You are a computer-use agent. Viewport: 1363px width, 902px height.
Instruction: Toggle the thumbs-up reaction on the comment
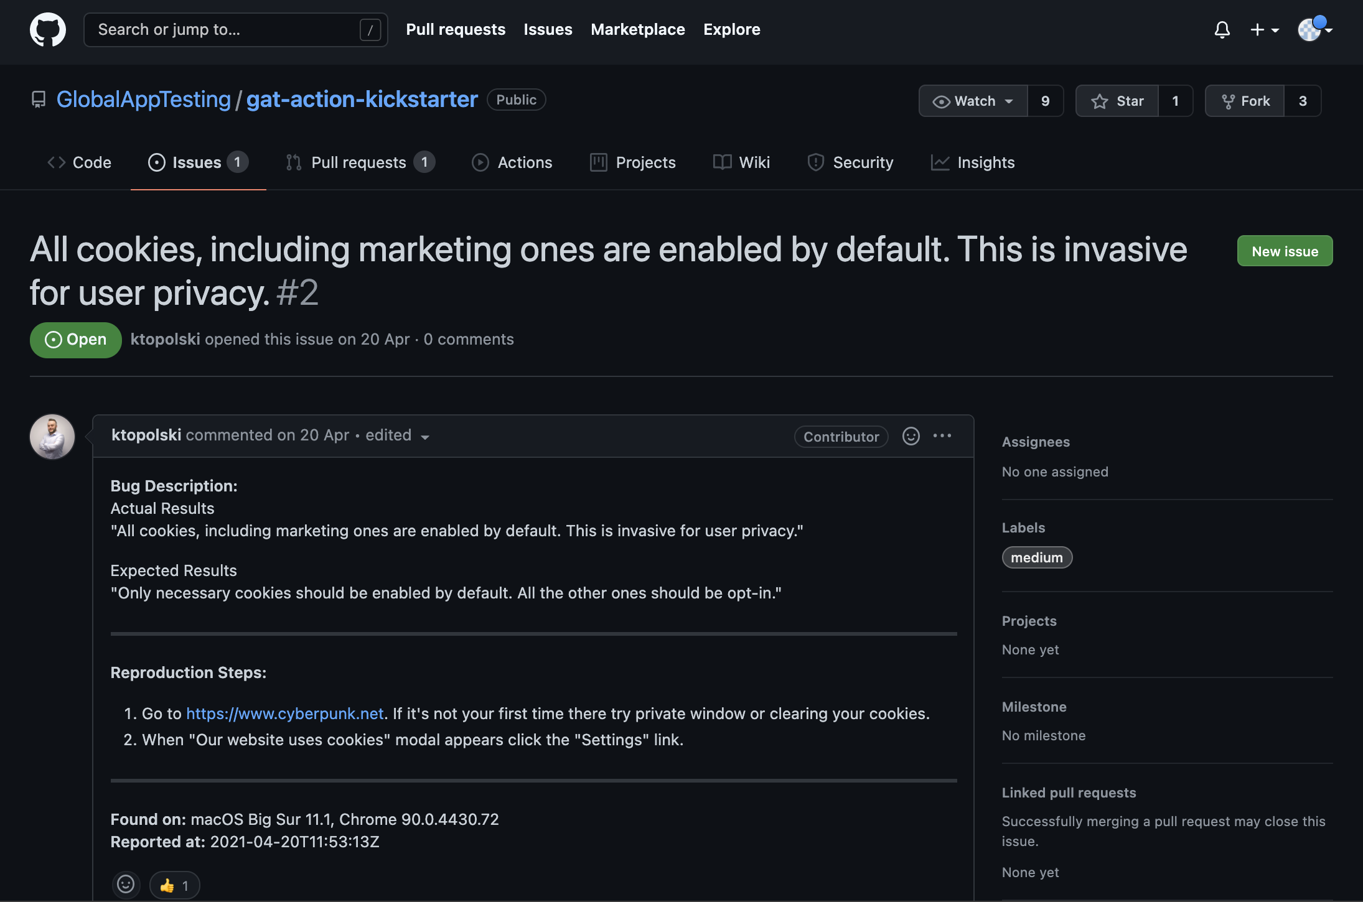click(x=174, y=885)
